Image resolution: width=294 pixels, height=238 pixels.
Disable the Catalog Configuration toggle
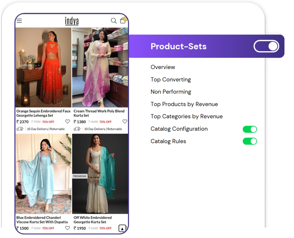coord(250,129)
